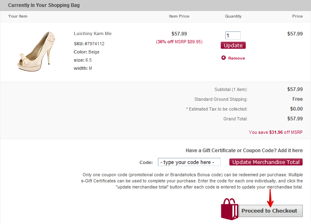Click the Free standard shipping value
The height and width of the screenshot is (224, 311).
(297, 99)
